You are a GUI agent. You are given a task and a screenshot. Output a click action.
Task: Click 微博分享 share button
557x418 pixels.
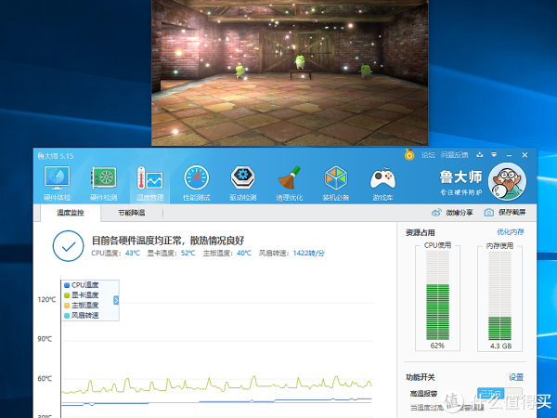tap(452, 213)
